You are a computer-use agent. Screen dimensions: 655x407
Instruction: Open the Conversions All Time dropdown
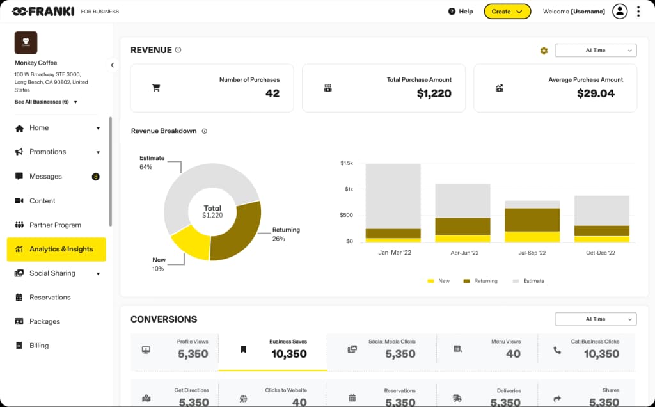pos(595,319)
